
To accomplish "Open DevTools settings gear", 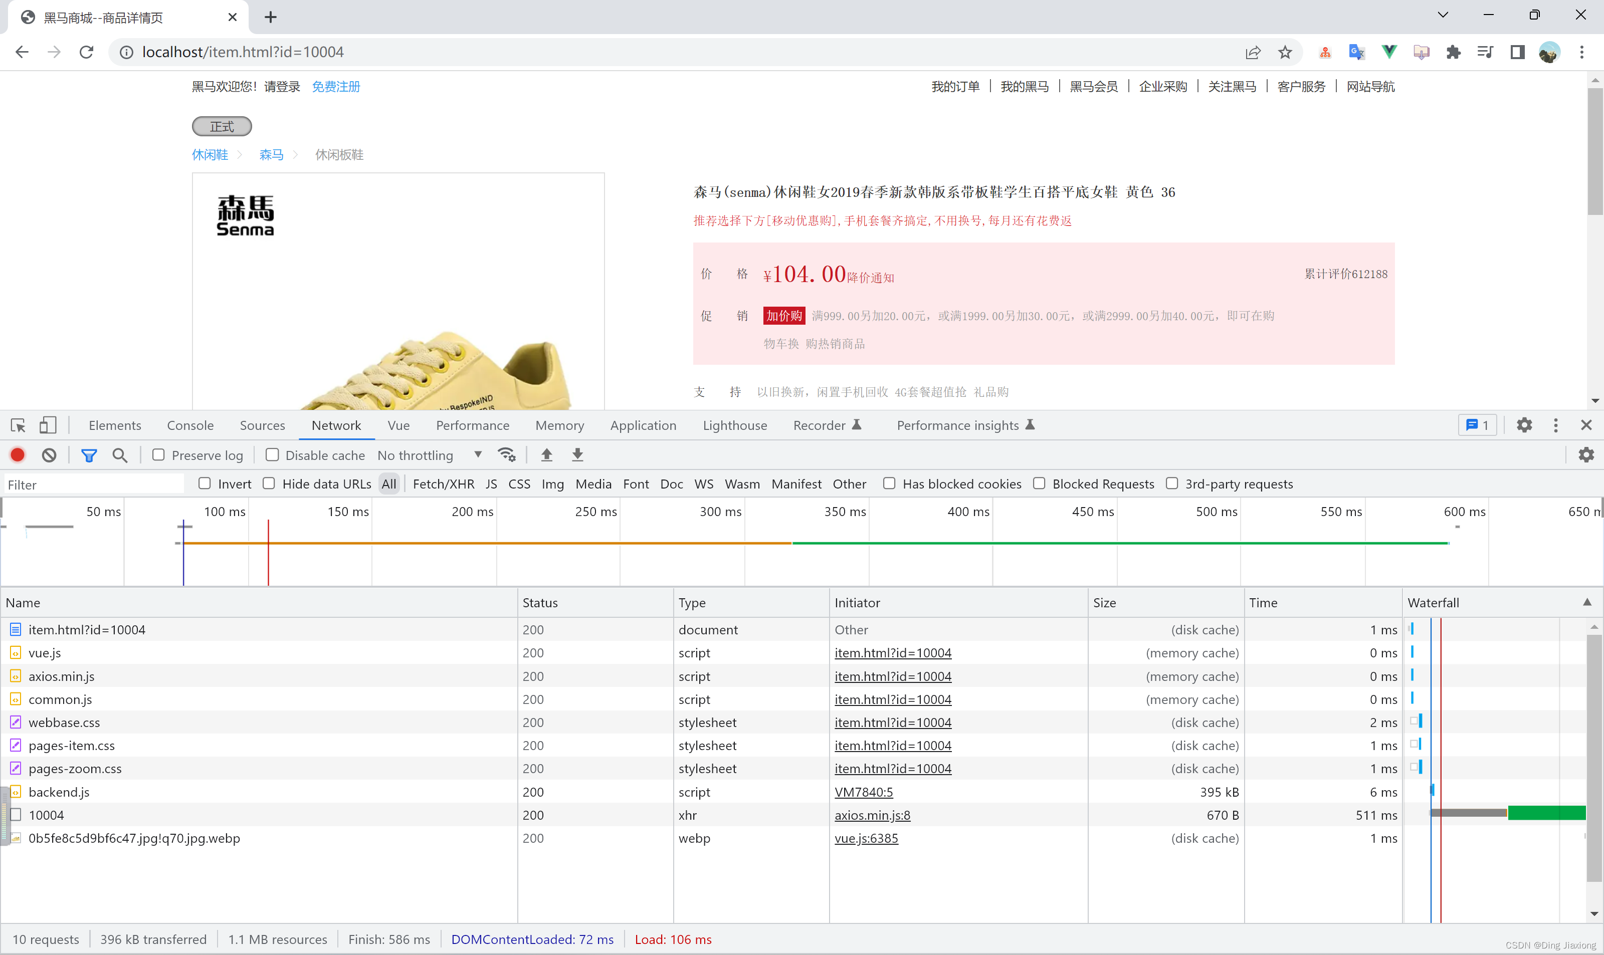I will click(x=1524, y=425).
